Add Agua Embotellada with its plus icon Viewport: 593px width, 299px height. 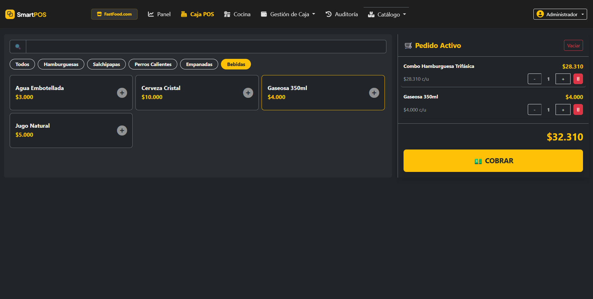[122, 93]
